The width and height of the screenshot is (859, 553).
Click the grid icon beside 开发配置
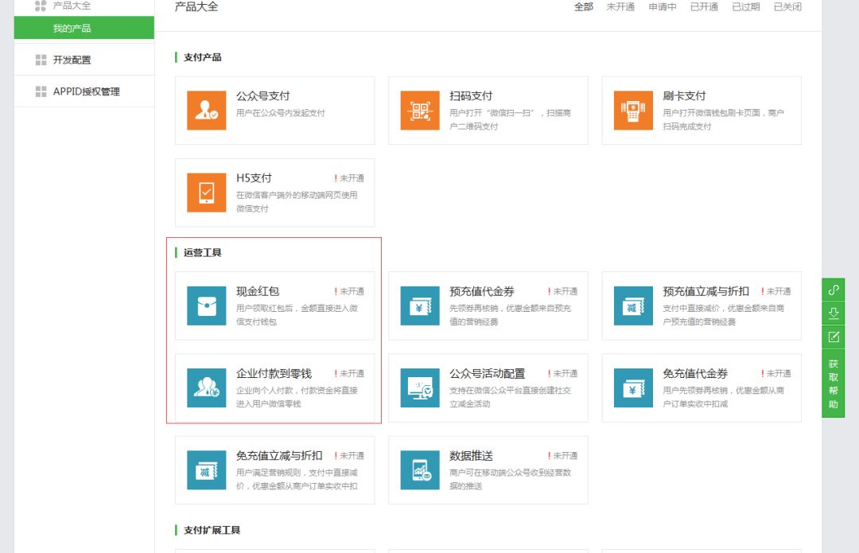coord(41,60)
